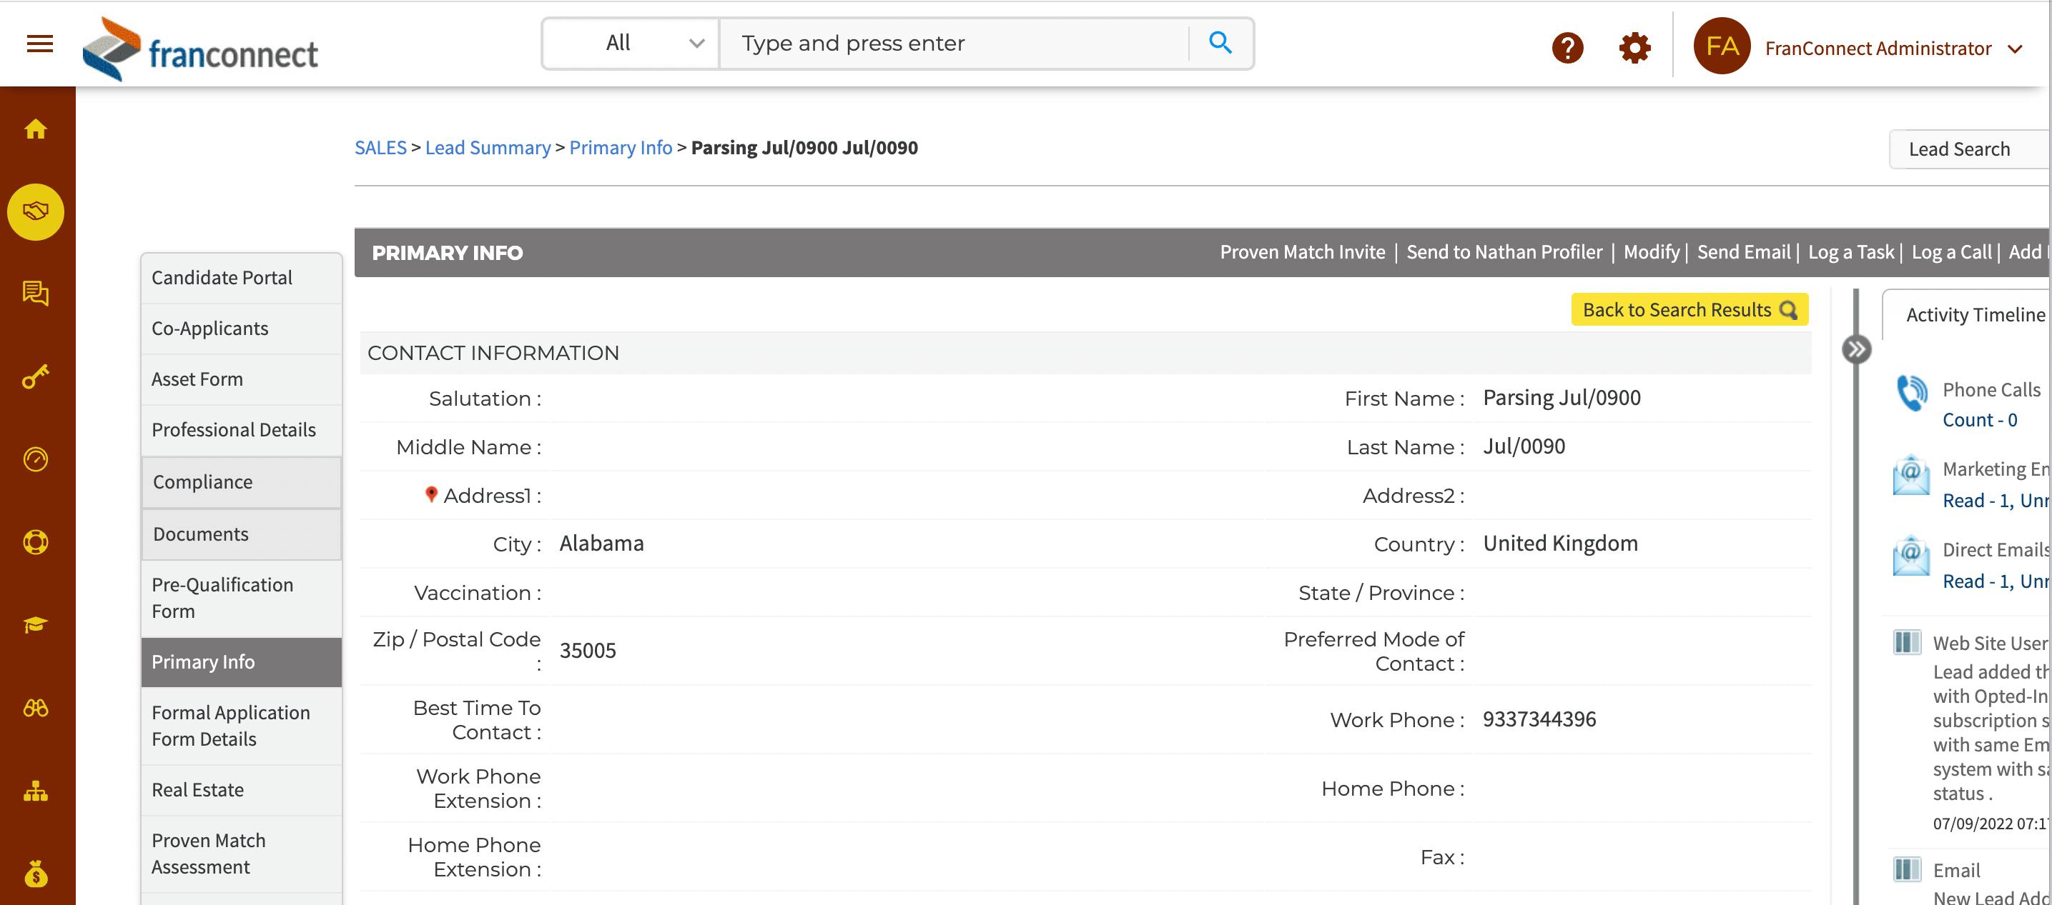Click Send to Nathan Profiler action
Viewport: 2052px width, 905px height.
[x=1504, y=252]
